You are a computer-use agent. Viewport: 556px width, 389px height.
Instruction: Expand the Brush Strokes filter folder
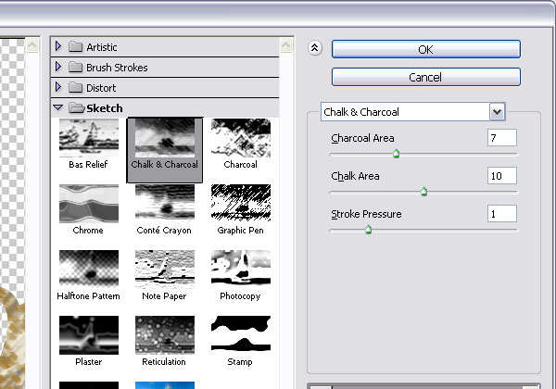[x=58, y=67]
